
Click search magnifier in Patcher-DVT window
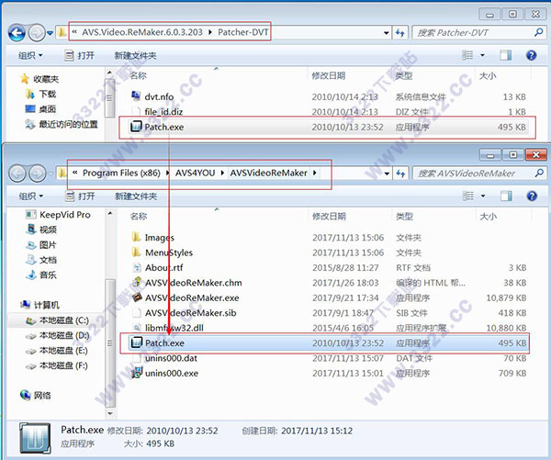tap(538, 32)
